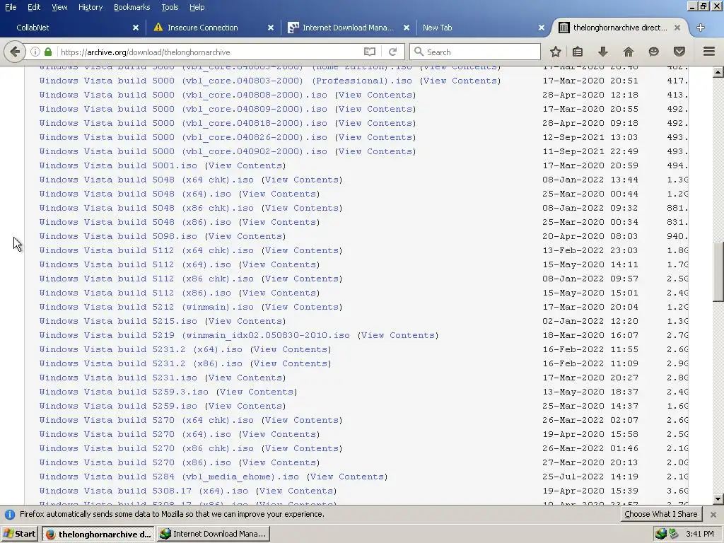Click the Choose What I Share button
724x543 pixels.
(661, 514)
